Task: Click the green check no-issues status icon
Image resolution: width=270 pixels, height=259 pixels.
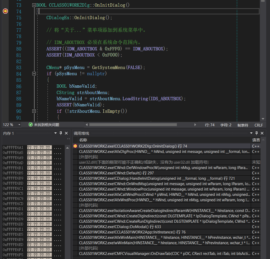Action: coord(31,125)
